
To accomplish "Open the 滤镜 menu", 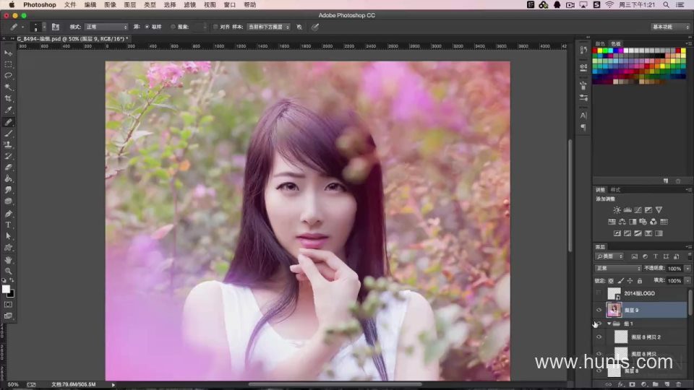I will pos(190,4).
